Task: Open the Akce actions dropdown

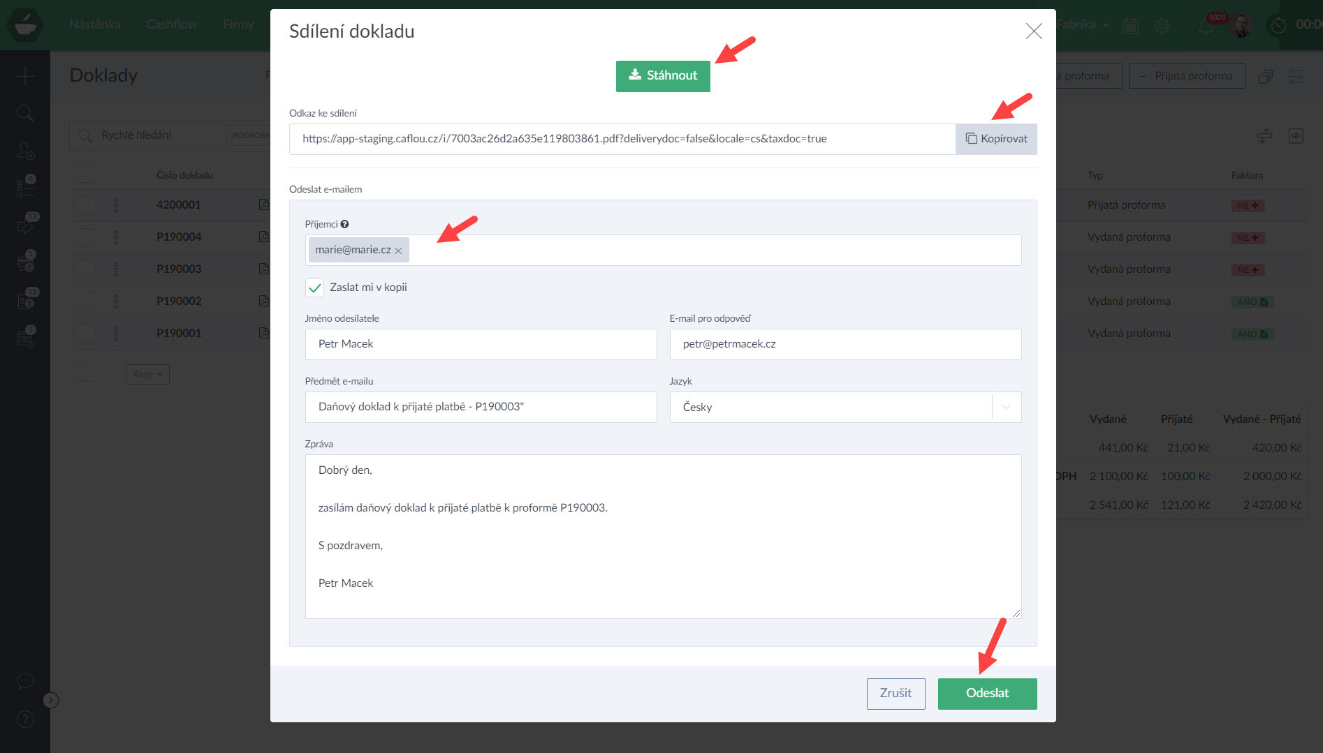Action: click(x=147, y=374)
